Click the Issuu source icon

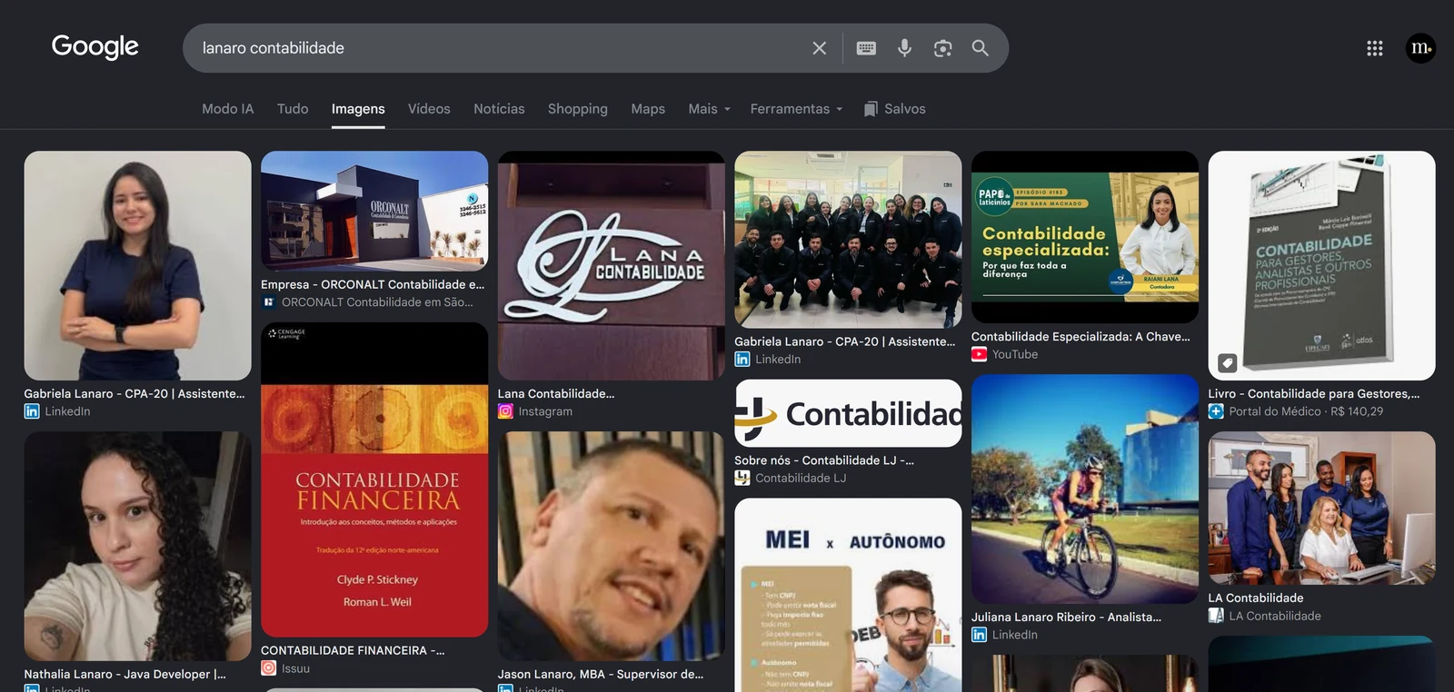tap(269, 668)
